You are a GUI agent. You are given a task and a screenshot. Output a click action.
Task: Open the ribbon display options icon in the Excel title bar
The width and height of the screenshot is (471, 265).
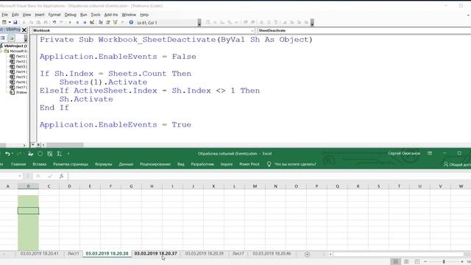[430, 154]
